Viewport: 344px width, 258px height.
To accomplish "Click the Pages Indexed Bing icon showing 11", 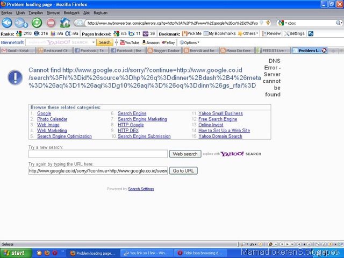I will [x=131, y=33].
